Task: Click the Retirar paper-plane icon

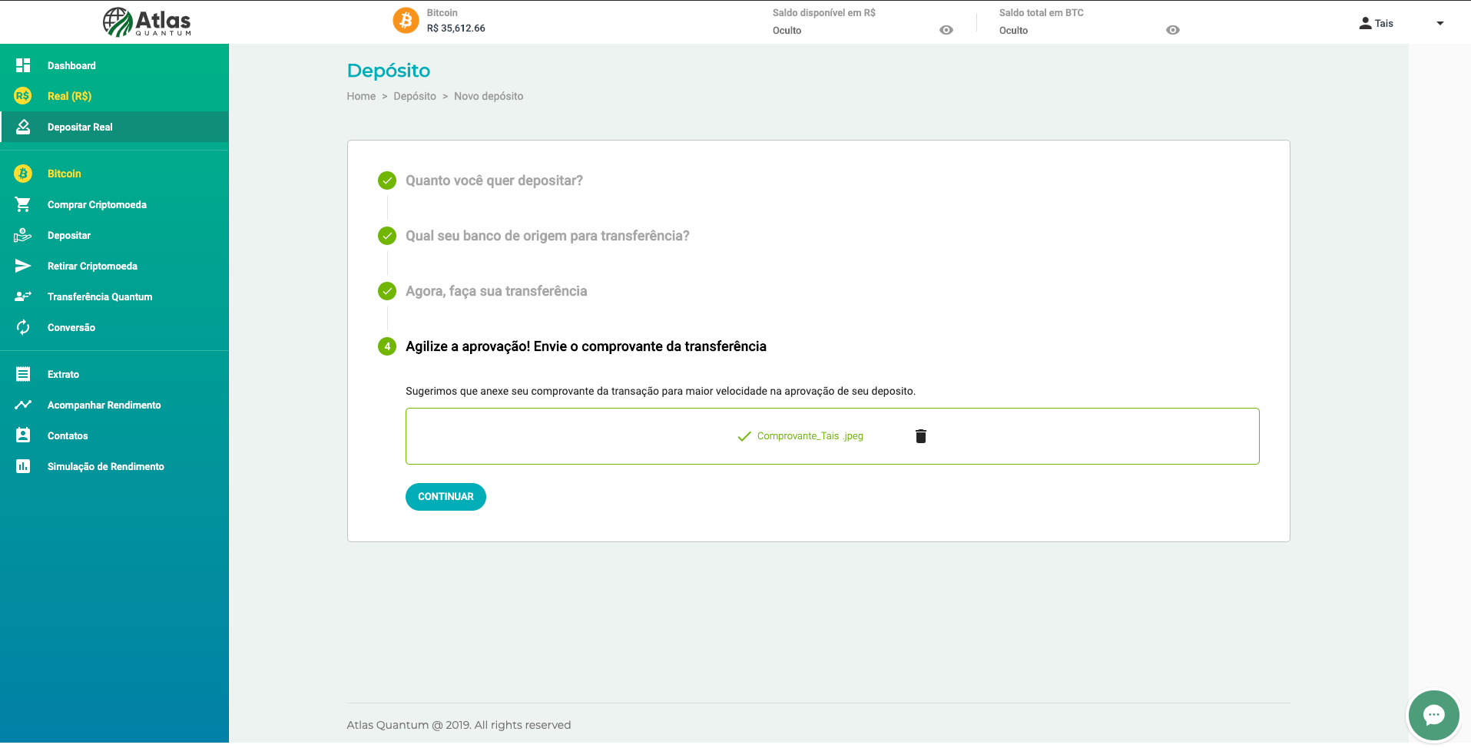Action: click(23, 266)
